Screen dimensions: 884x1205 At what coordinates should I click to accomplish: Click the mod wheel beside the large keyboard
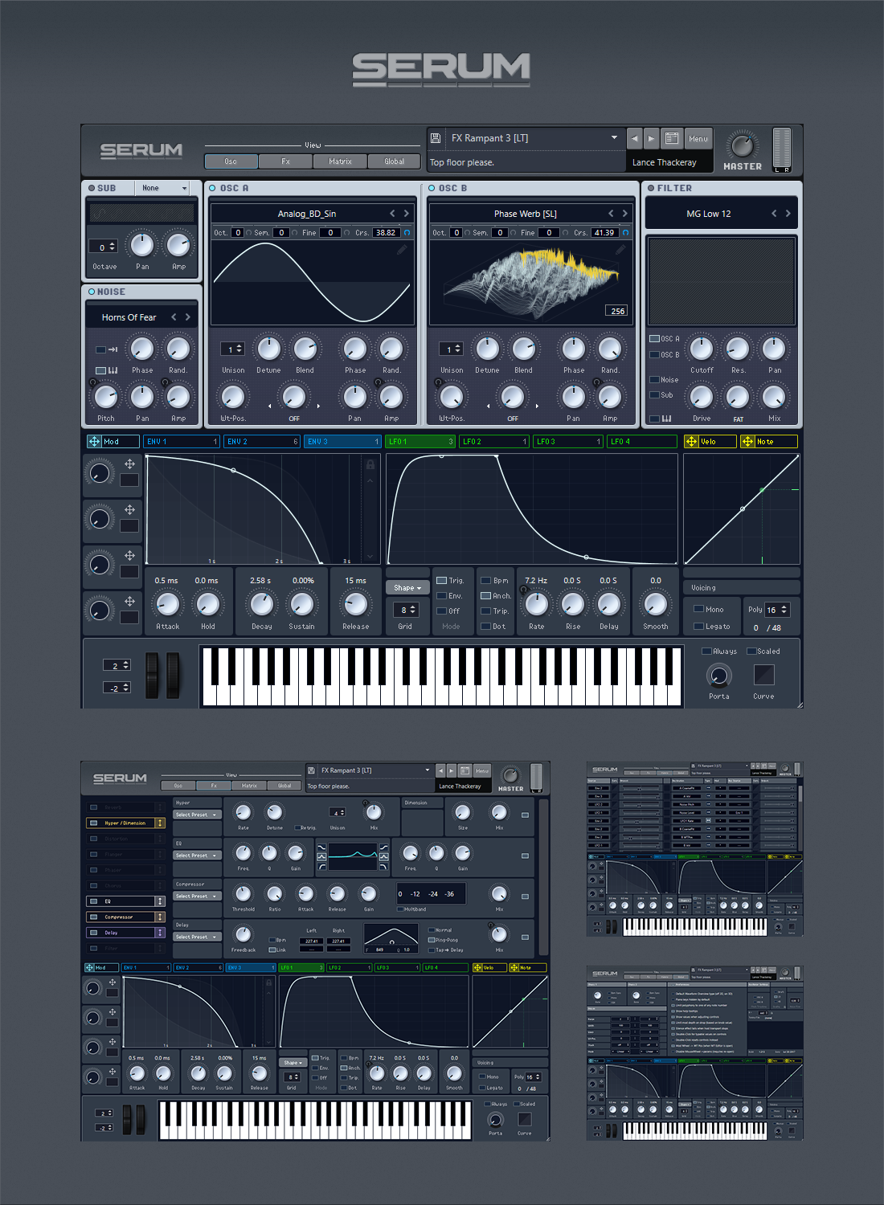[174, 675]
